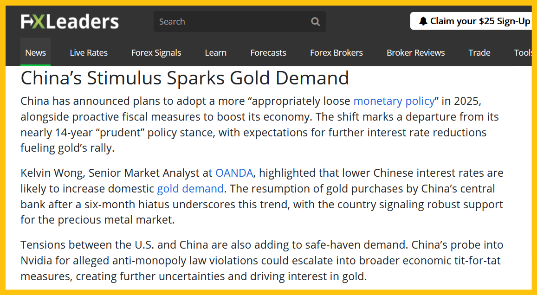Open Forex Signals menu item
The image size is (537, 295).
point(156,52)
